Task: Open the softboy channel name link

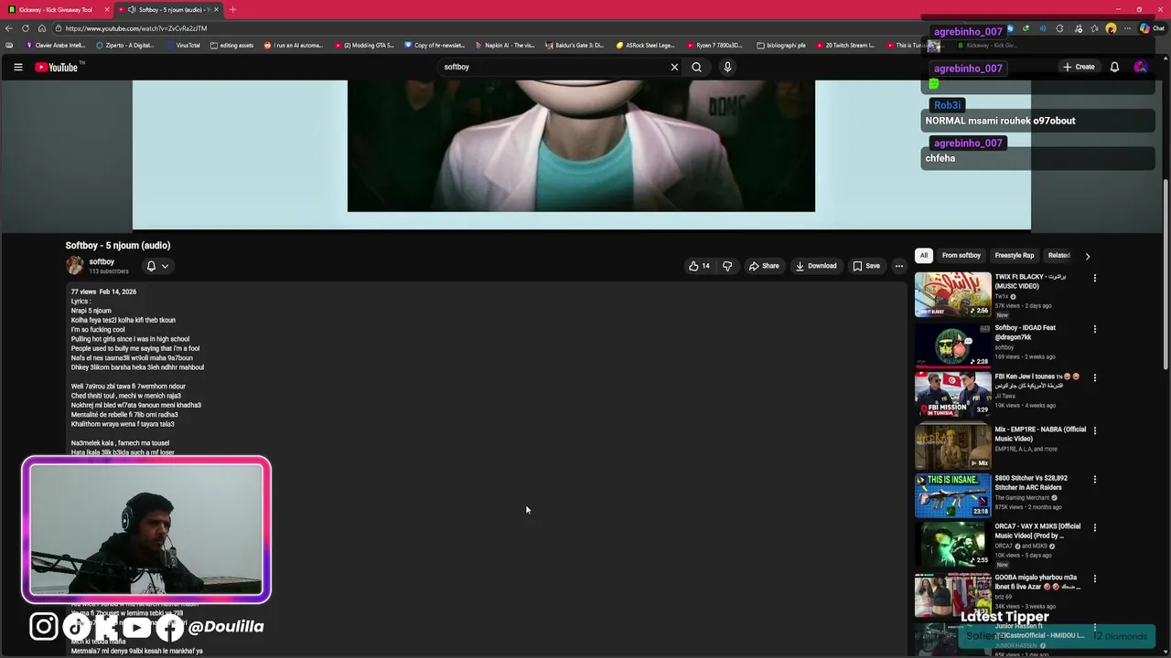Action: (102, 261)
